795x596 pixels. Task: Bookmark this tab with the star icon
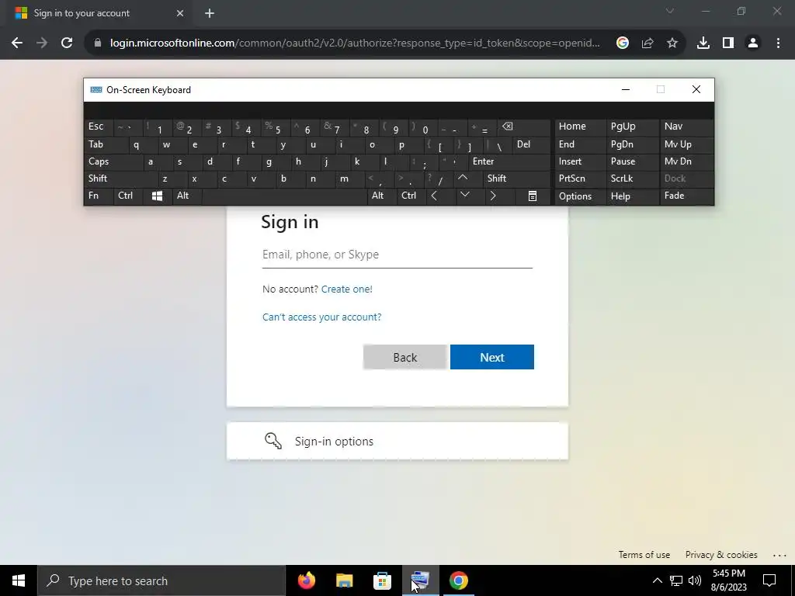672,43
